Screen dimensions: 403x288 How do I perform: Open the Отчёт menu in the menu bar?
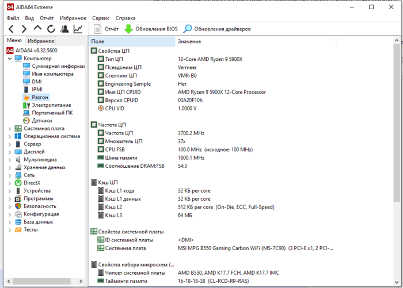pyautogui.click(x=47, y=18)
